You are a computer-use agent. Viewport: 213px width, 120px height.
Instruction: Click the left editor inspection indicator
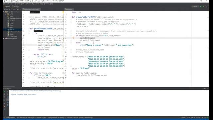[x=63, y=12]
